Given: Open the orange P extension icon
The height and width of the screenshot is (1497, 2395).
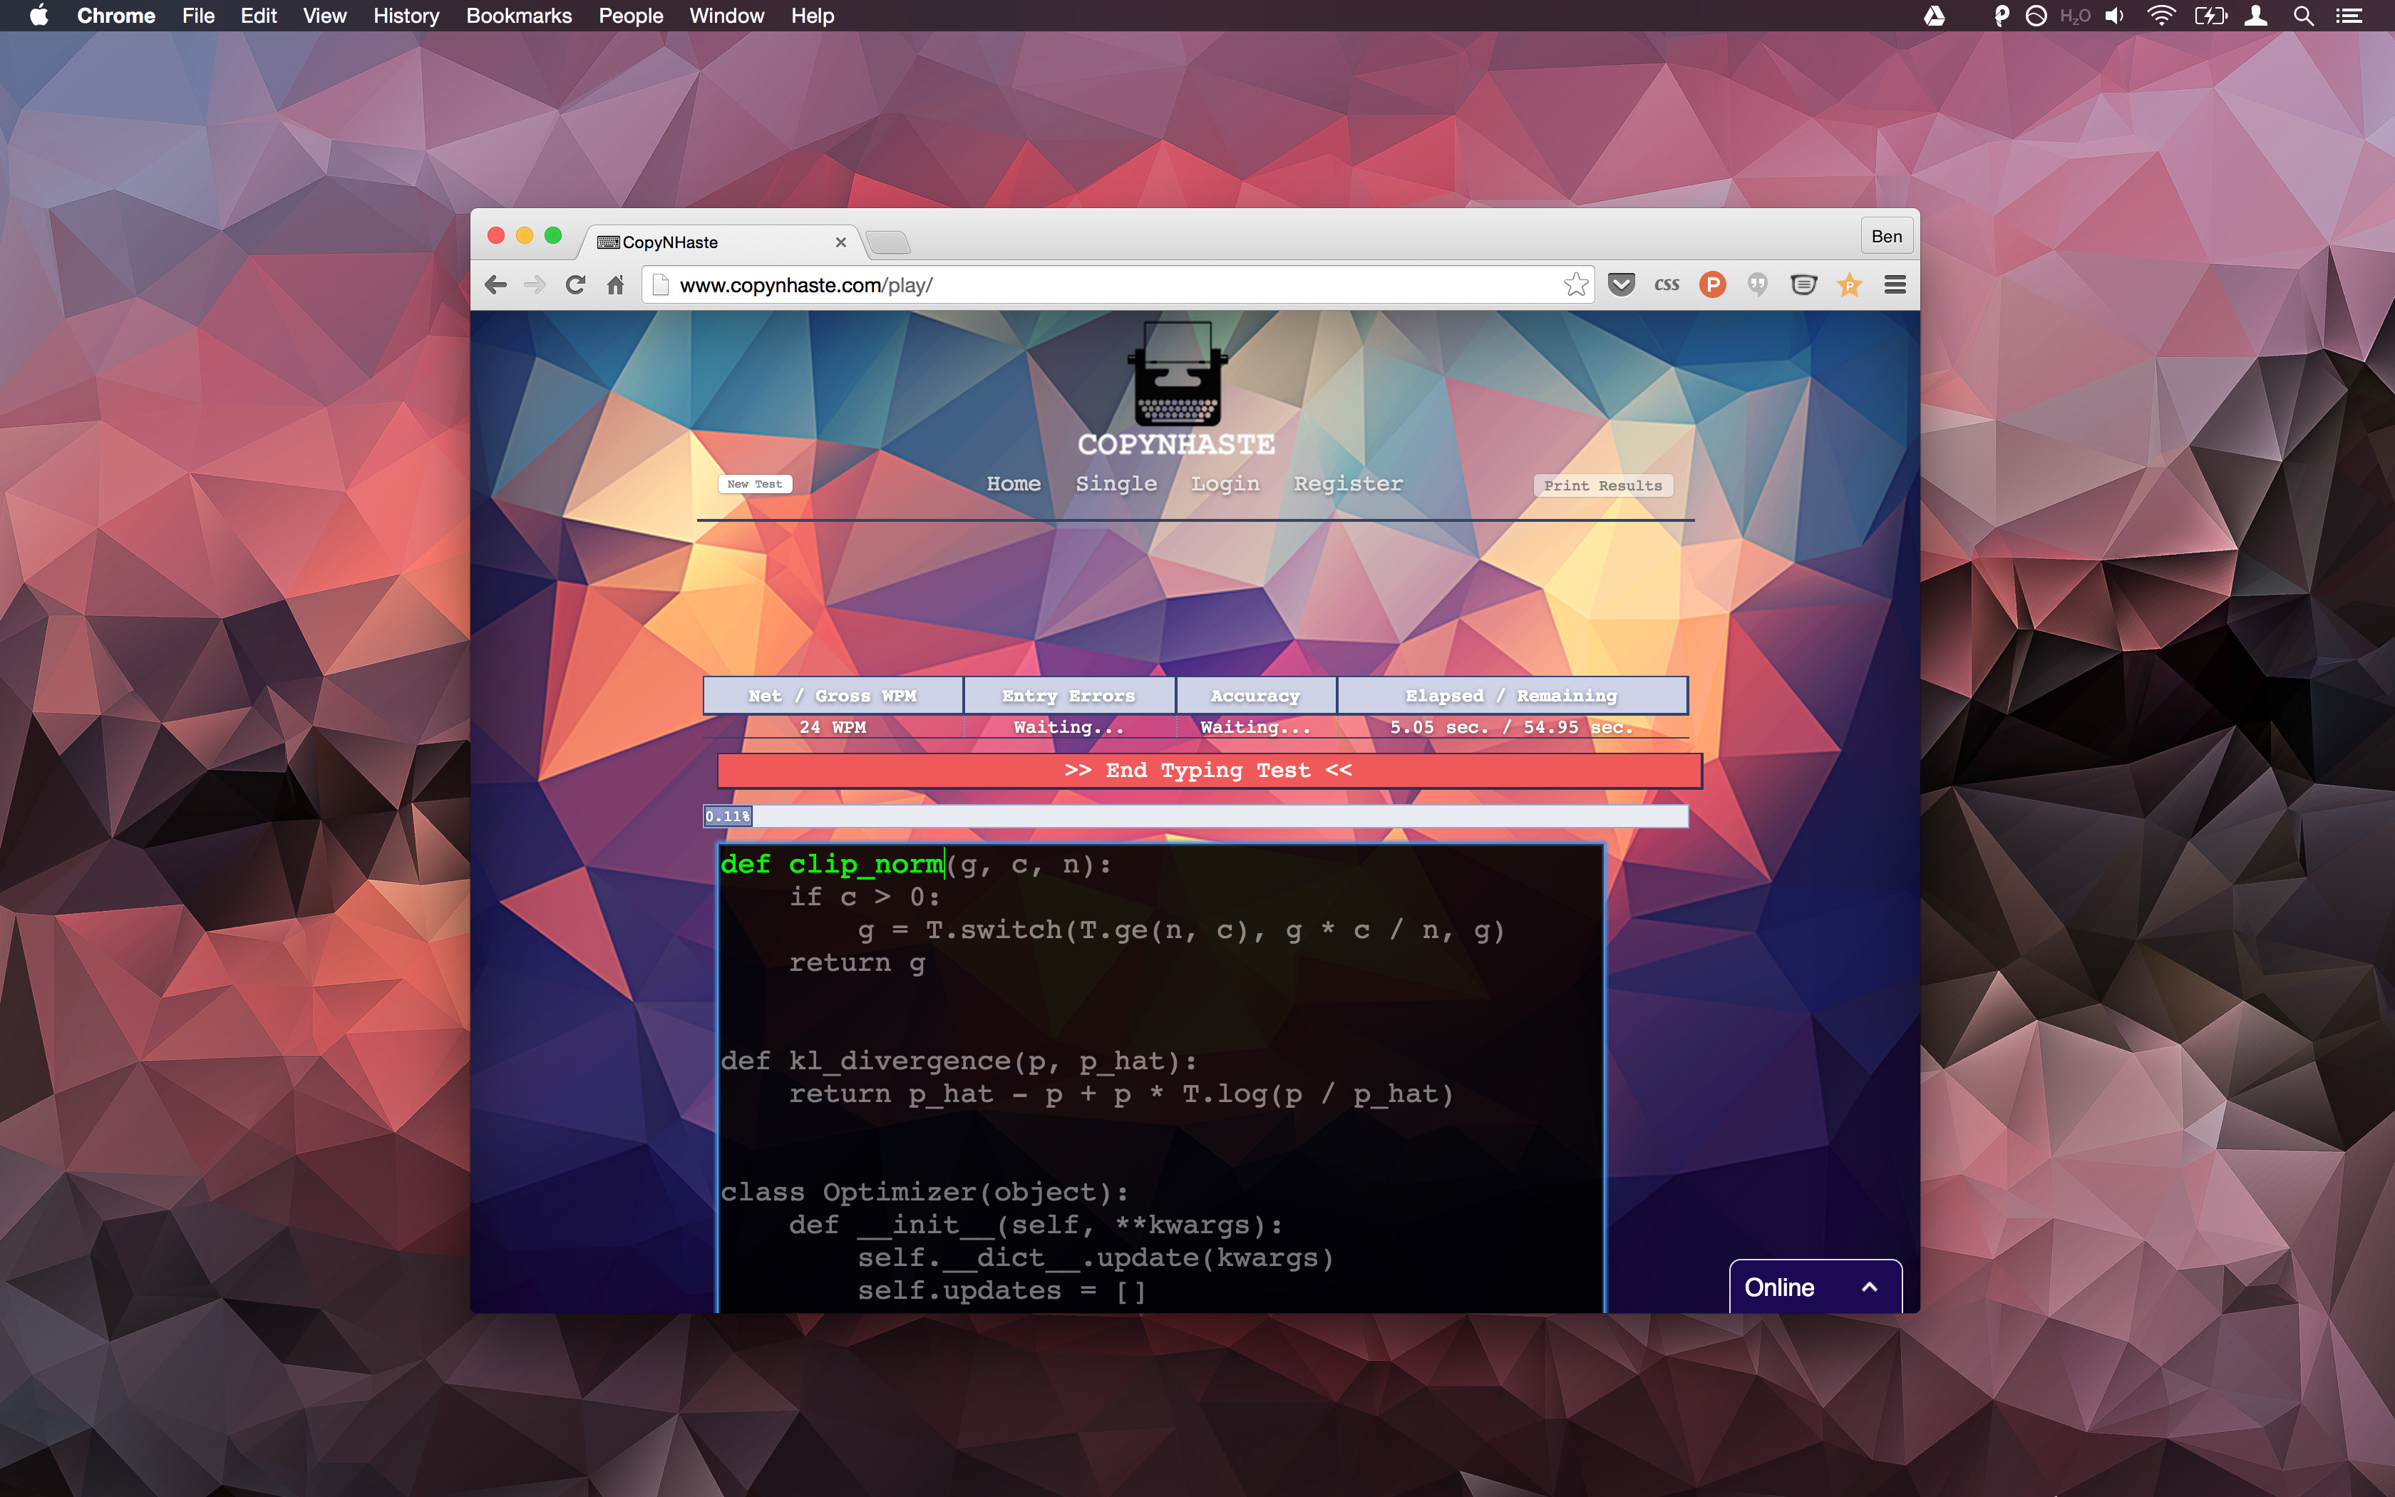Looking at the screenshot, I should (x=1712, y=285).
